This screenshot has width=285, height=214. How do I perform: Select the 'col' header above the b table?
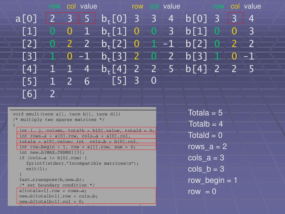point(235,6)
